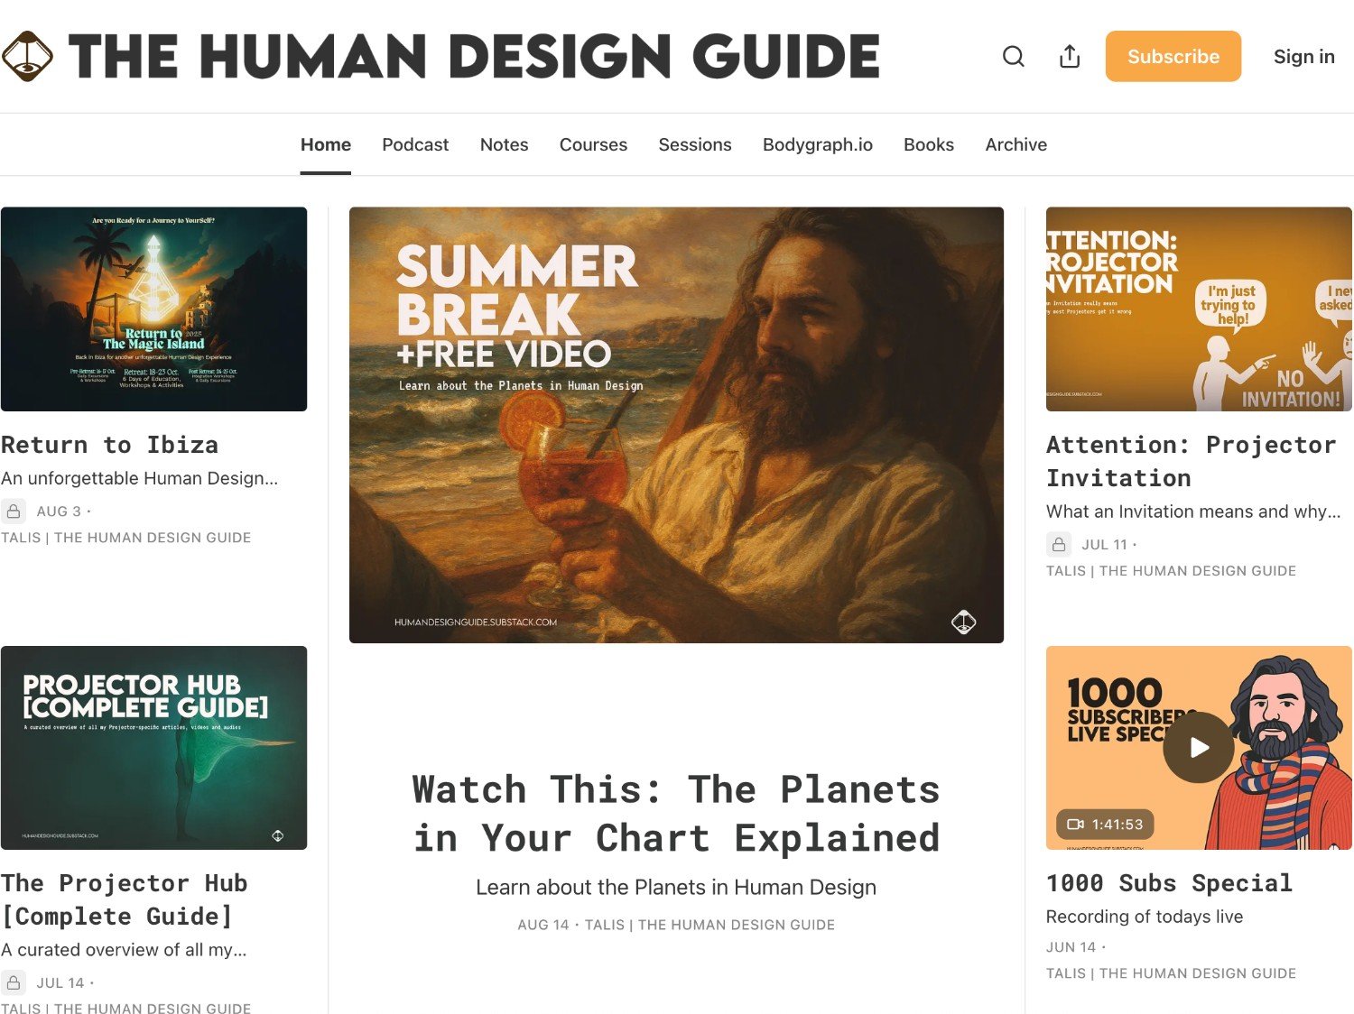Open The Projector Hub [Complete Guide] headline

(x=125, y=899)
